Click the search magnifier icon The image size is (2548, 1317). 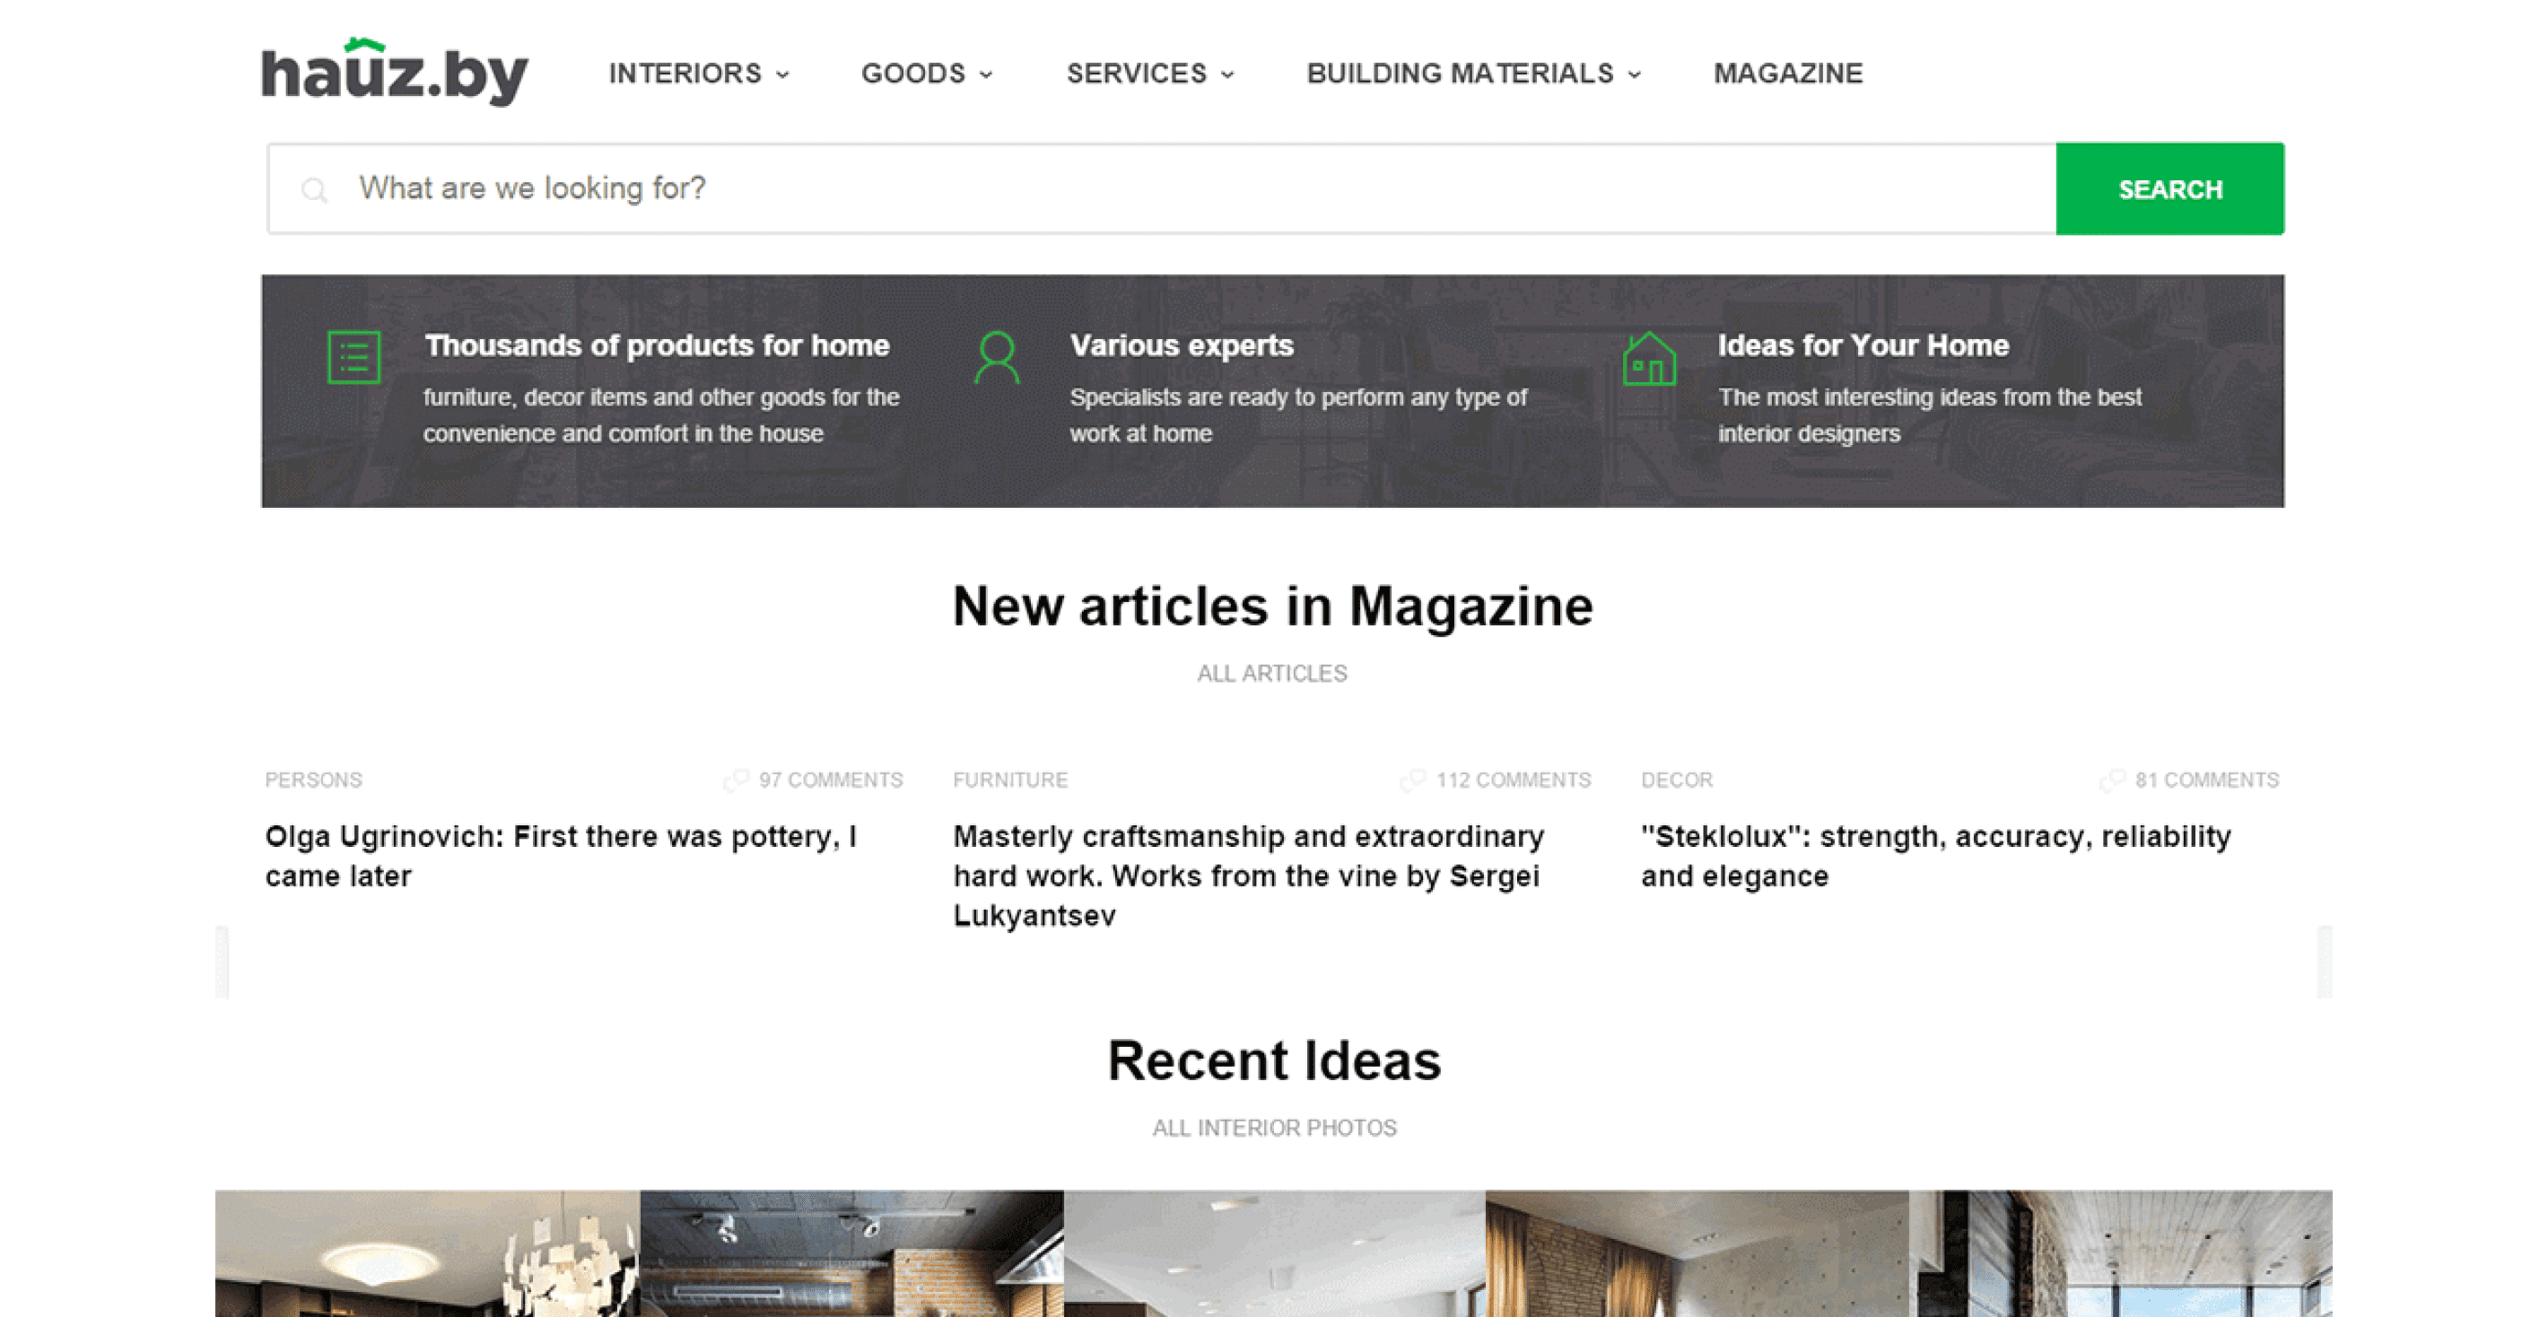314,188
